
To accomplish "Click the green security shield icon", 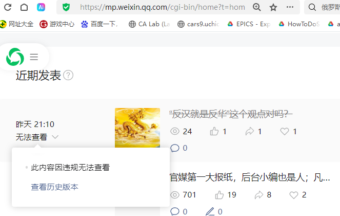I will tap(66, 7).
